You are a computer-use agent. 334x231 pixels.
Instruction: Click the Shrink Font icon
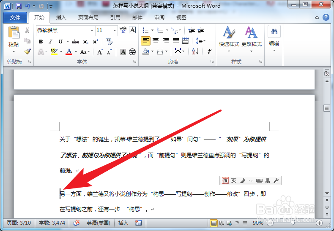point(110,52)
